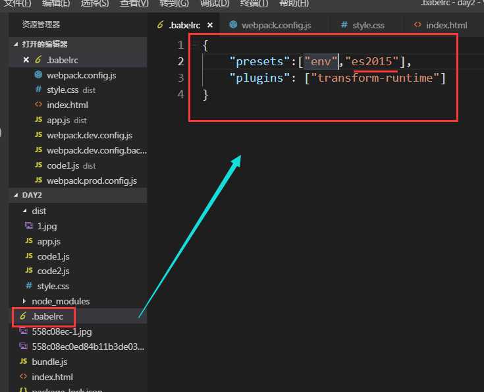The height and width of the screenshot is (392, 484).
Task: Click the image icon beside 1.jpg
Action: tap(29, 226)
